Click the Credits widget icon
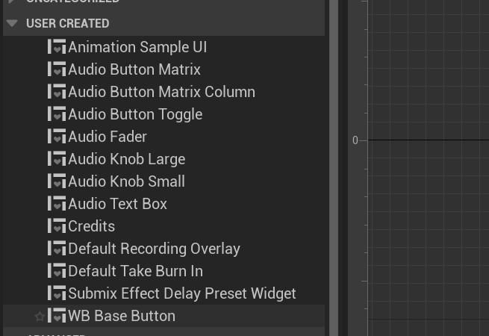489x336 pixels. pos(57,226)
